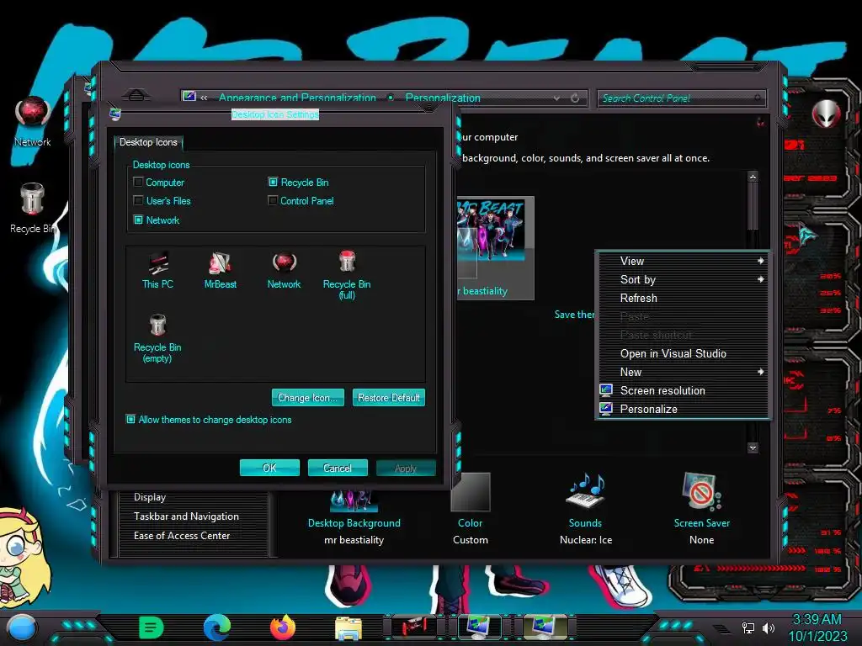Expand the address bar history dropdown

[557, 98]
